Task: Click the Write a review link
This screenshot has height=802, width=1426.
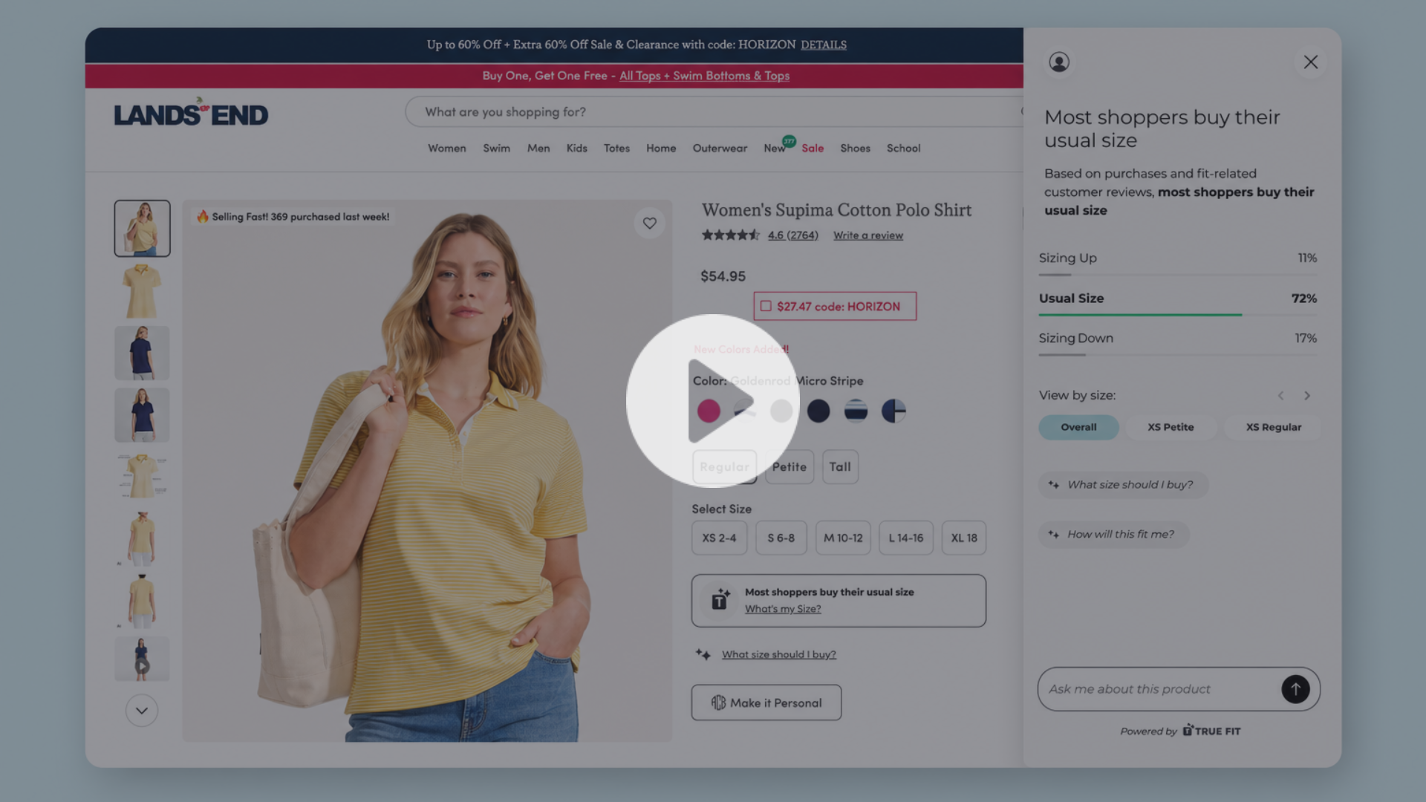Action: pyautogui.click(x=868, y=235)
